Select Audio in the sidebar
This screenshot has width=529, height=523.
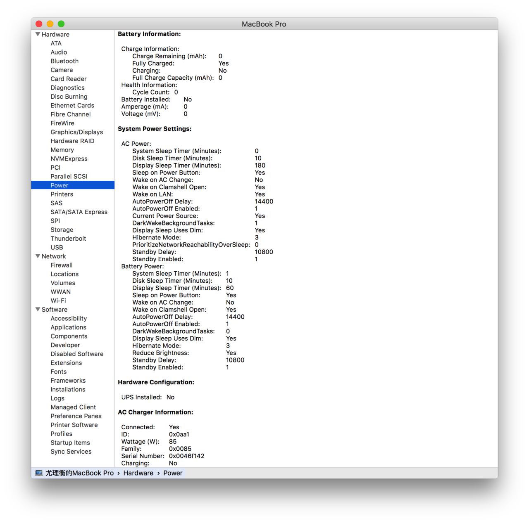click(x=59, y=52)
